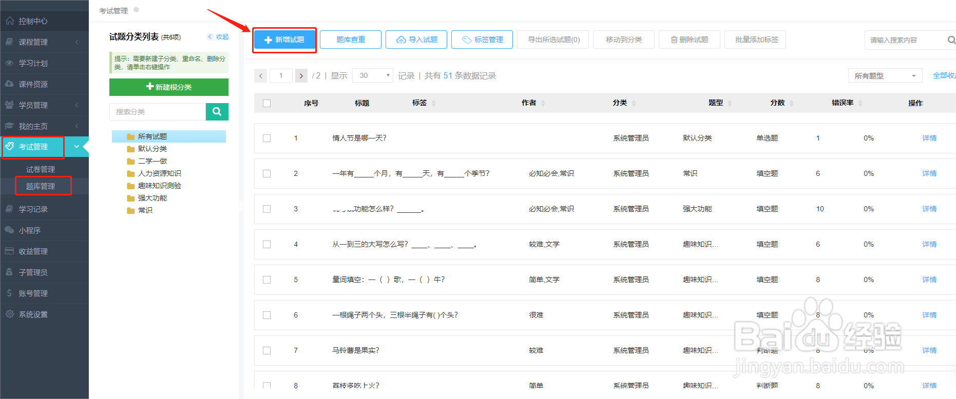Go to the next page arrow

[x=301, y=75]
